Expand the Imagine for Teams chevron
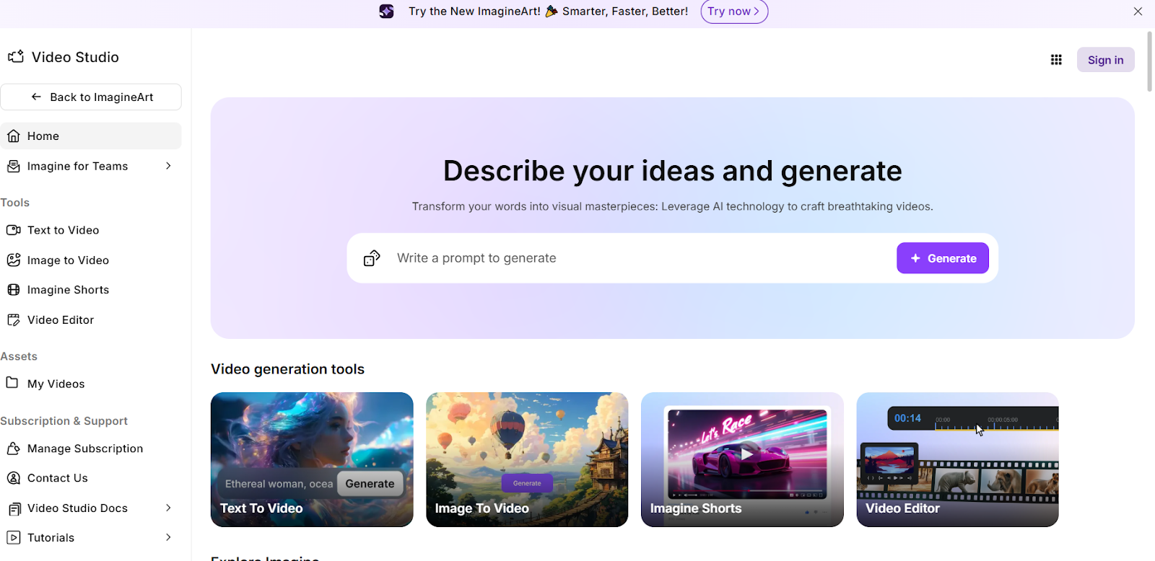Viewport: 1155px width, 561px height. (168, 166)
